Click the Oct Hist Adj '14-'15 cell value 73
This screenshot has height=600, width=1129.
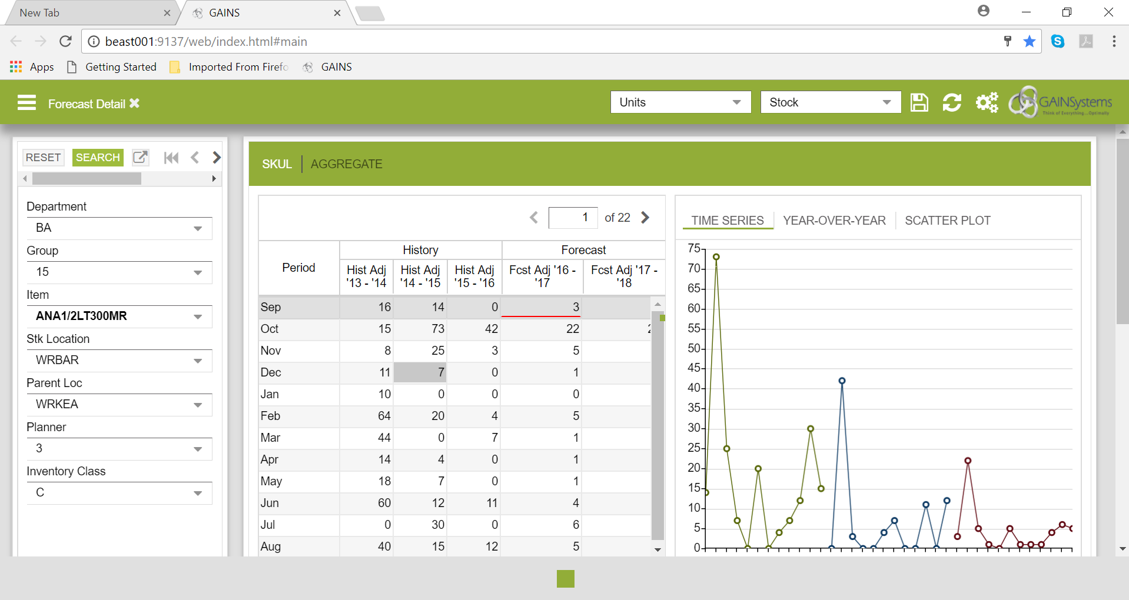pyautogui.click(x=420, y=329)
